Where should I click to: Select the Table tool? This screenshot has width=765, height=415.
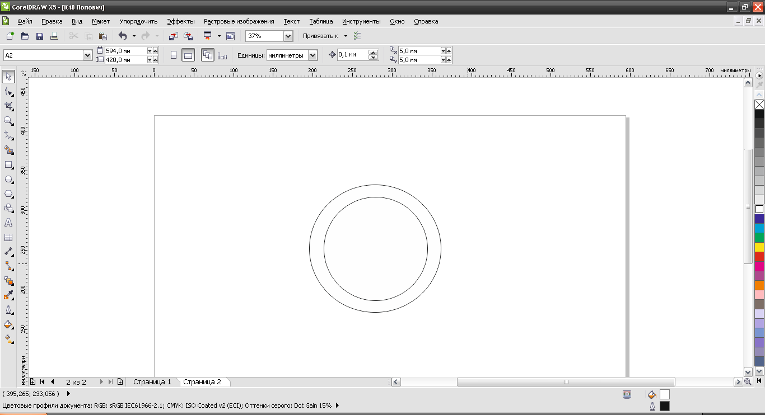pyautogui.click(x=9, y=237)
